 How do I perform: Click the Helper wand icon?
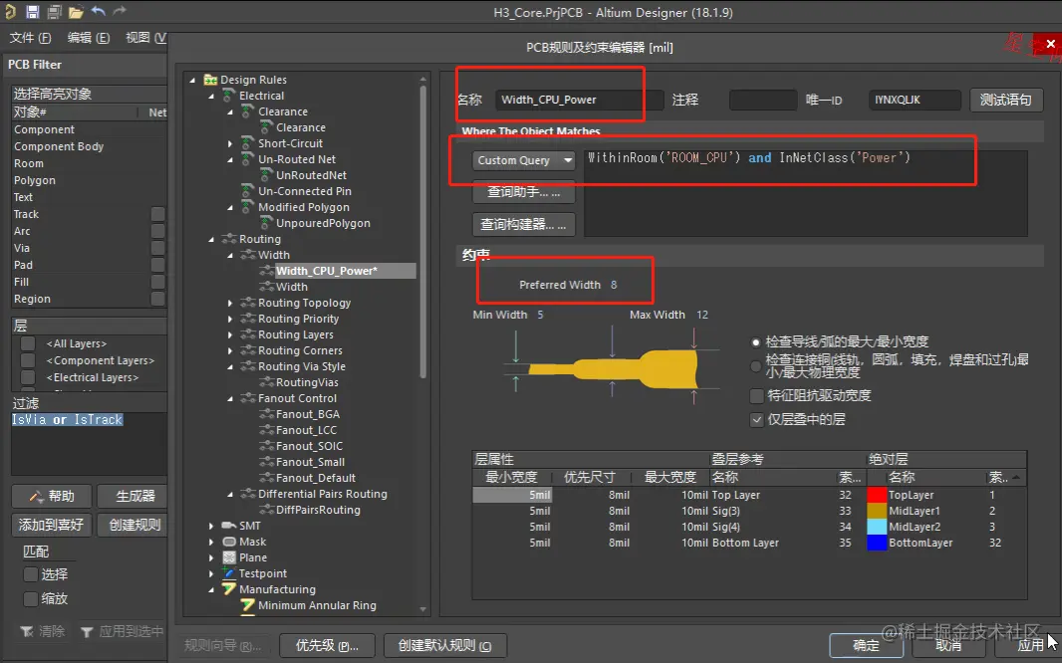[36, 497]
